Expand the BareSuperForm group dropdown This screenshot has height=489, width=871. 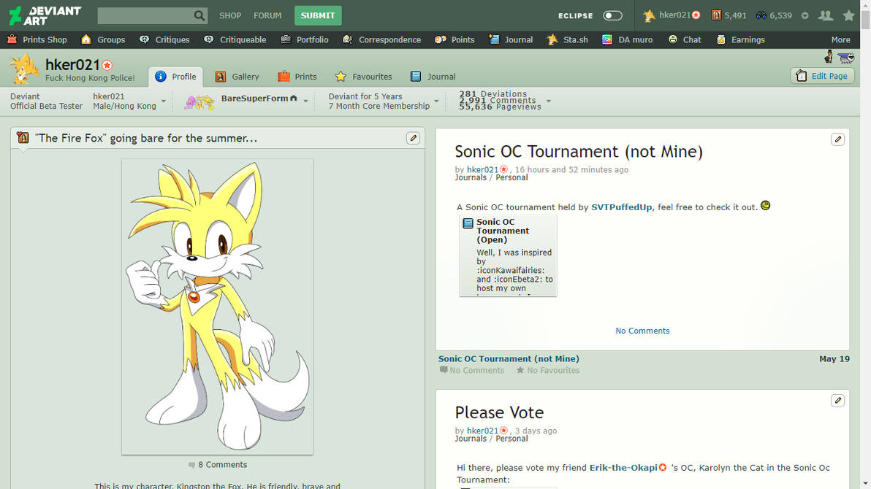(x=305, y=101)
